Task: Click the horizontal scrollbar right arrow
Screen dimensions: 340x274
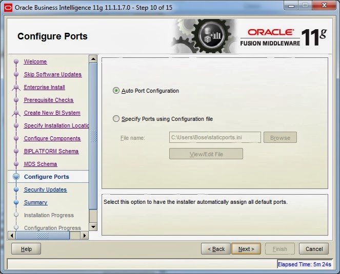Action: (x=84, y=235)
